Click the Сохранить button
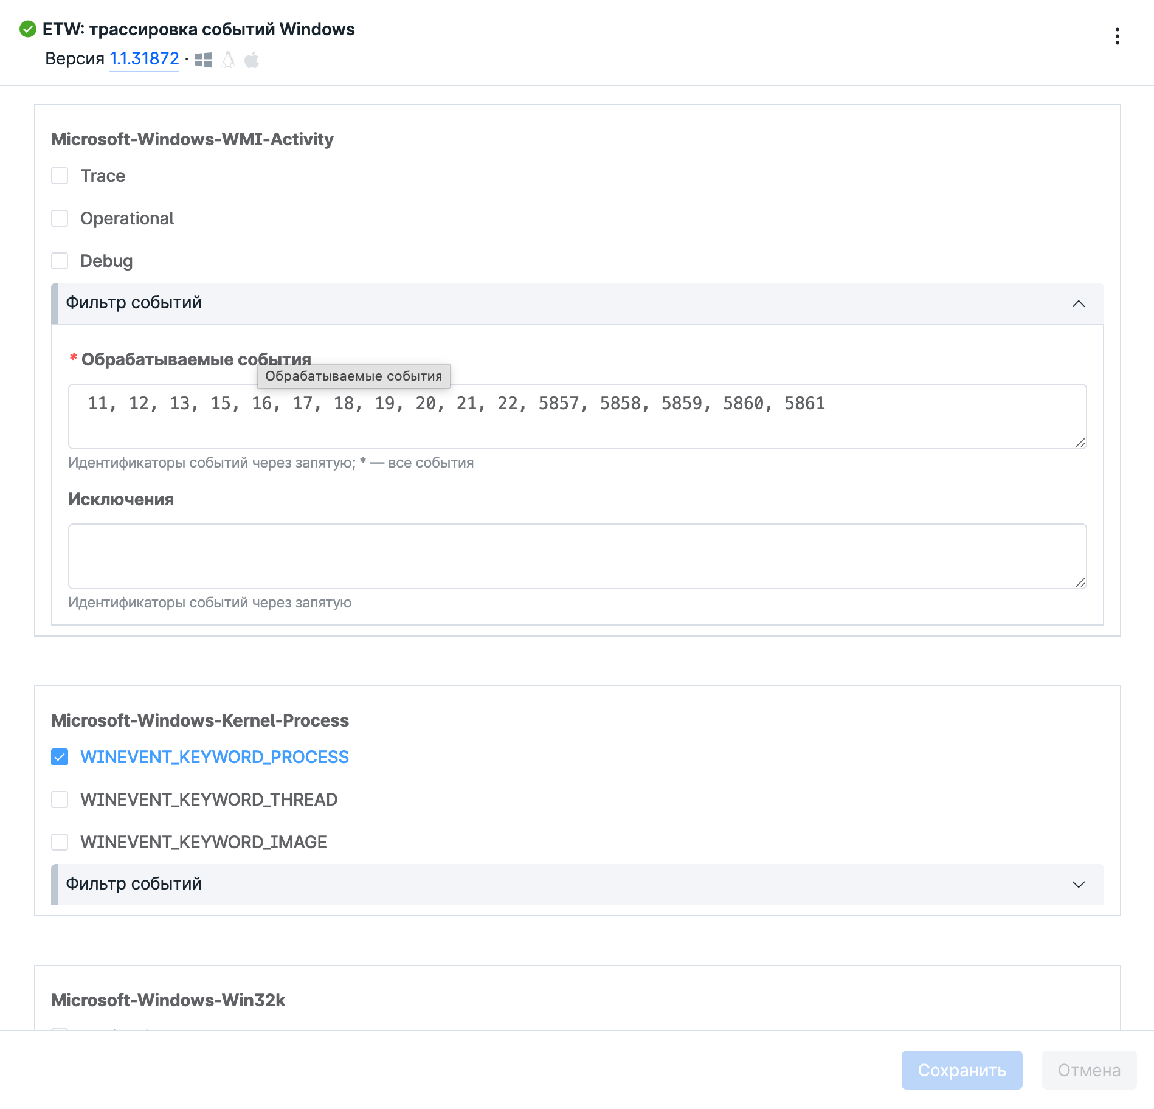 coord(961,1070)
